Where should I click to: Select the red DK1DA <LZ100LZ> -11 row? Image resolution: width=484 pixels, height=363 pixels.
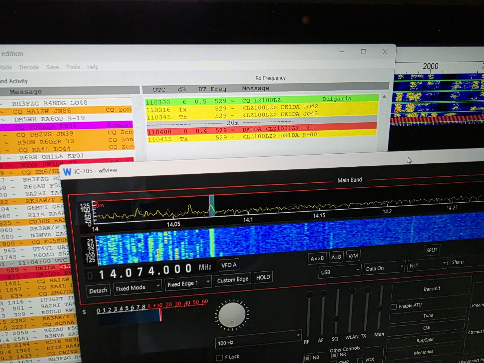(262, 129)
